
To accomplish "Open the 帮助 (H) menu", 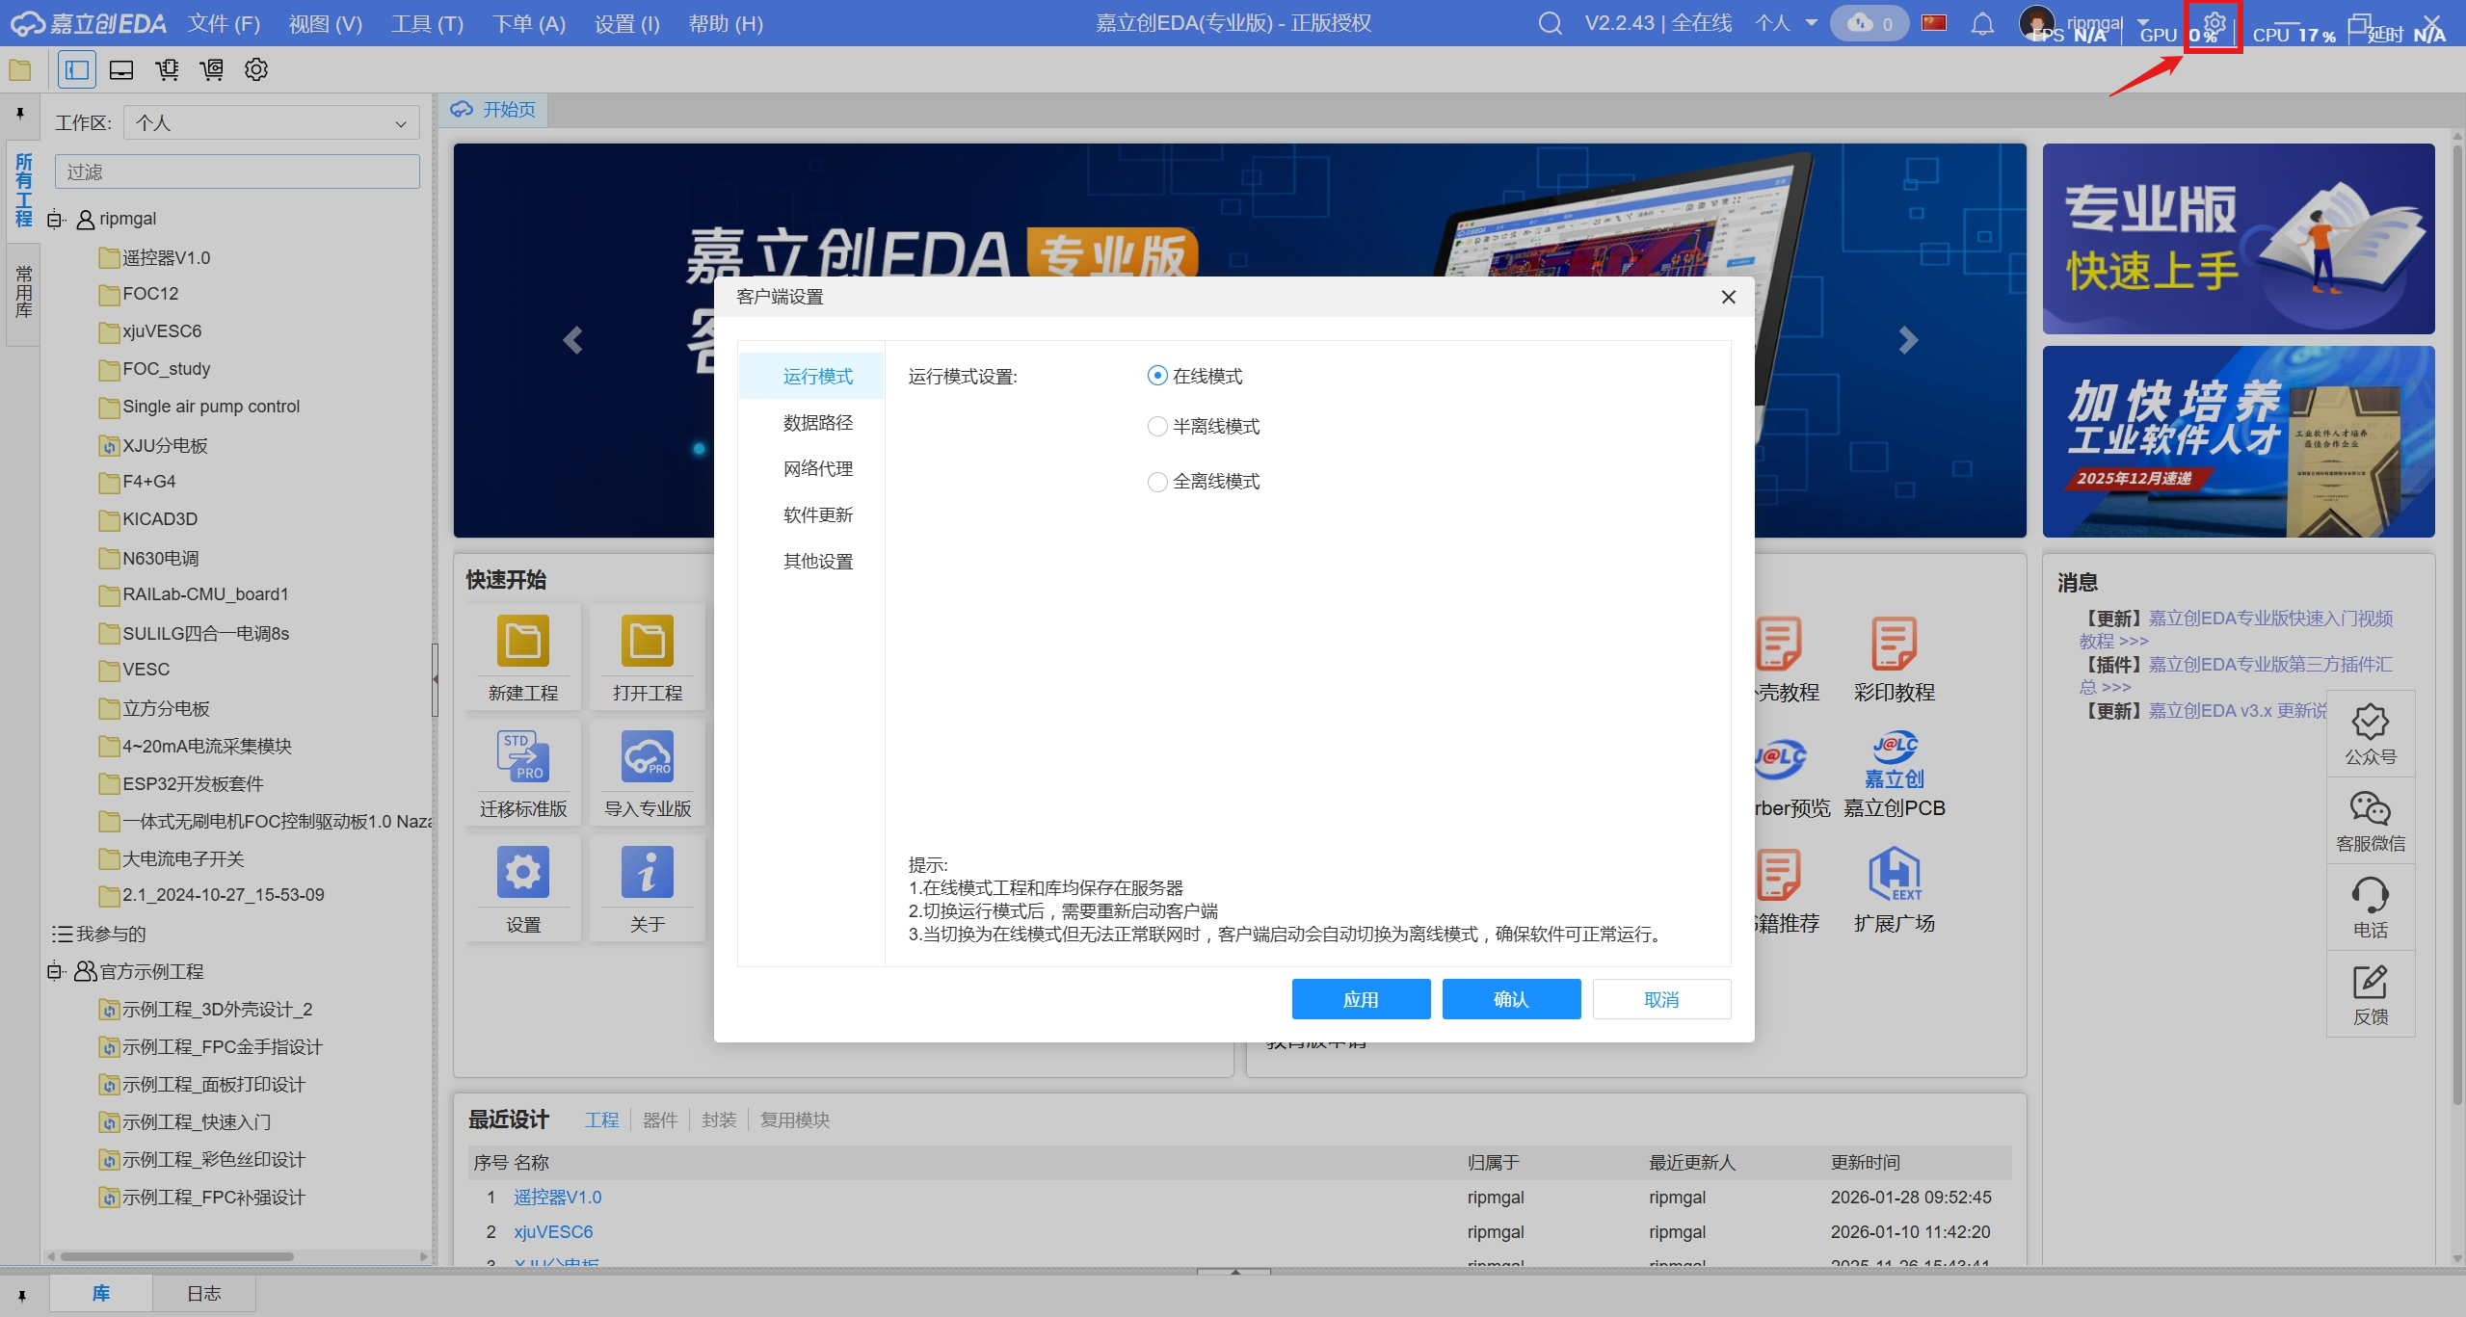I will pyautogui.click(x=725, y=23).
